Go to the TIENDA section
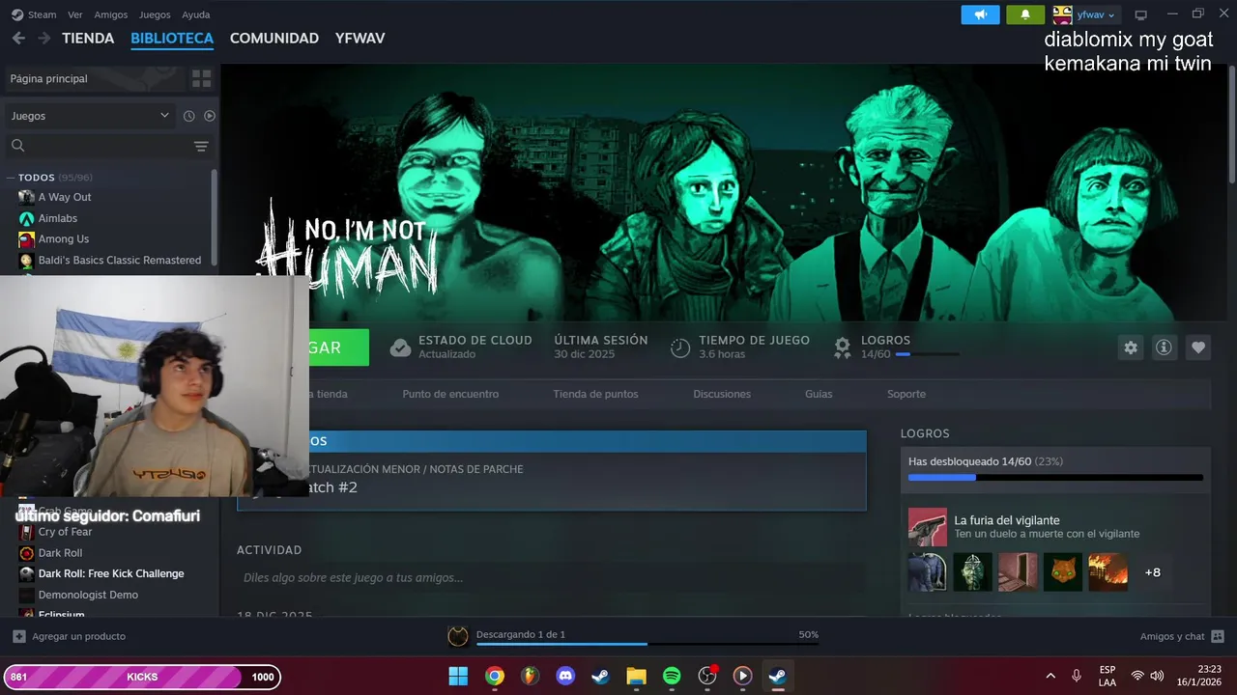1237x695 pixels. (x=88, y=39)
